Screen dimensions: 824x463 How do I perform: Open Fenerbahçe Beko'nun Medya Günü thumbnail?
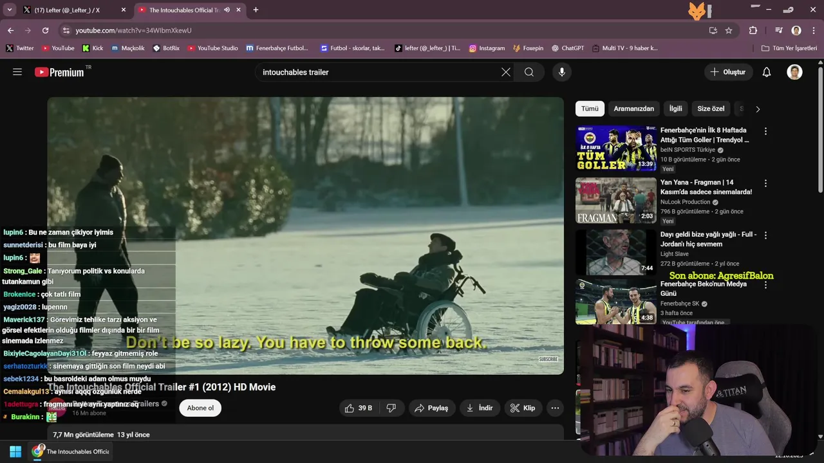click(616, 302)
